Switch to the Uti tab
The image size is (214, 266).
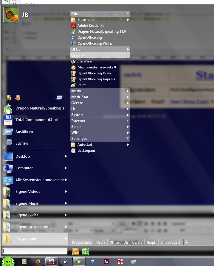click(125, 242)
